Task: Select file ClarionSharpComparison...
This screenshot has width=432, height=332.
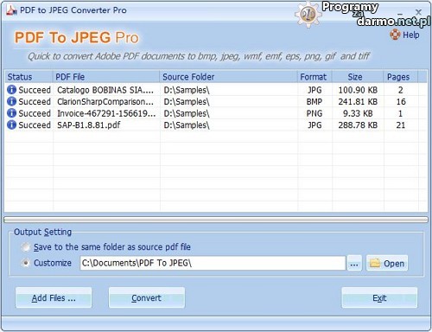Action: pyautogui.click(x=105, y=101)
